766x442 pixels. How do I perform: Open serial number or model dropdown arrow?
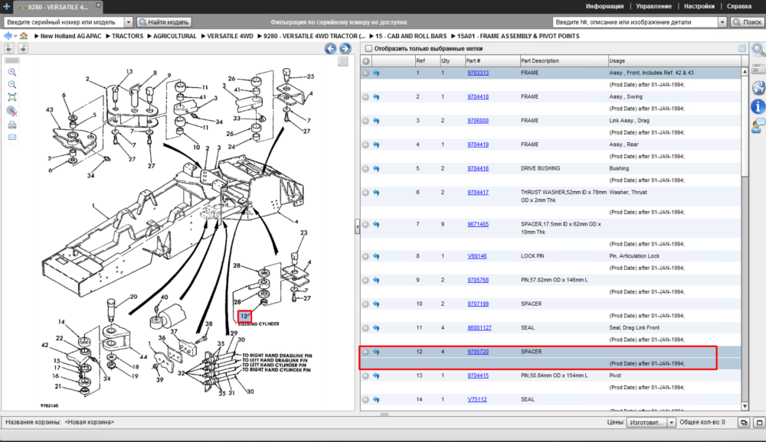point(129,22)
